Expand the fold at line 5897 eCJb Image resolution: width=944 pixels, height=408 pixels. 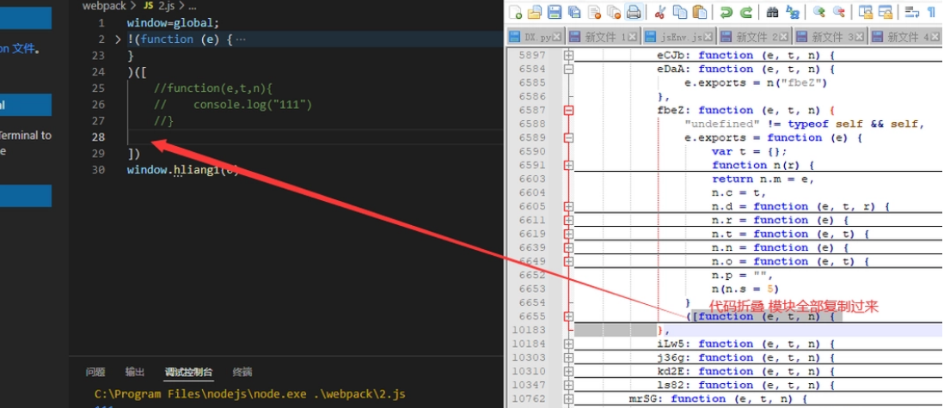click(x=569, y=55)
